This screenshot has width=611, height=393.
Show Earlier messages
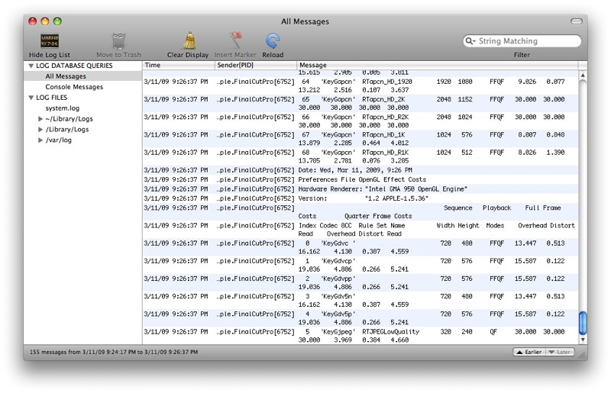click(x=529, y=352)
